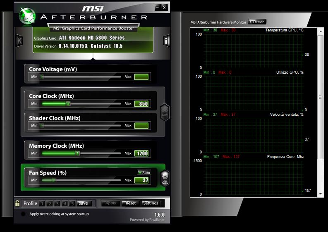Image resolution: width=328 pixels, height=232 pixels.
Task: Click the Memory Clock slider handle
Action: [x=78, y=153]
